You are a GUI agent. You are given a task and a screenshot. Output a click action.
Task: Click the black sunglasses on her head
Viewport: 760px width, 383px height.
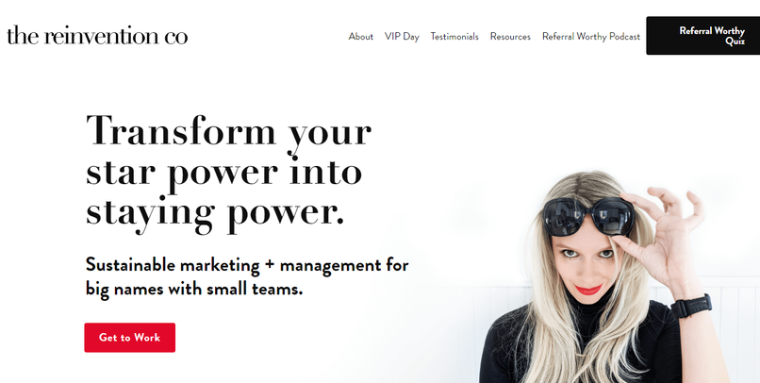click(x=588, y=216)
